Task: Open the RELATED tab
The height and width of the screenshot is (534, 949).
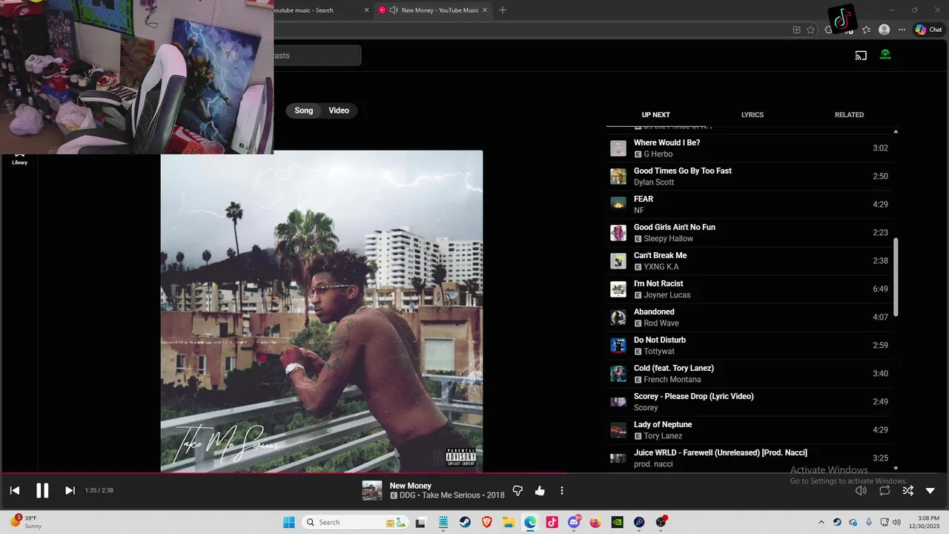Action: pyautogui.click(x=849, y=115)
